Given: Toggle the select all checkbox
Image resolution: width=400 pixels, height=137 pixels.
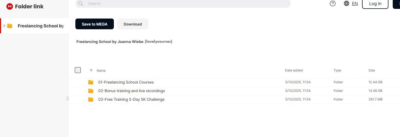Looking at the screenshot, I should 78,70.
